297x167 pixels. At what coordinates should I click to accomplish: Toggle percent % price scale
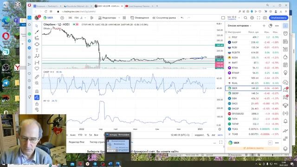(x=208, y=135)
